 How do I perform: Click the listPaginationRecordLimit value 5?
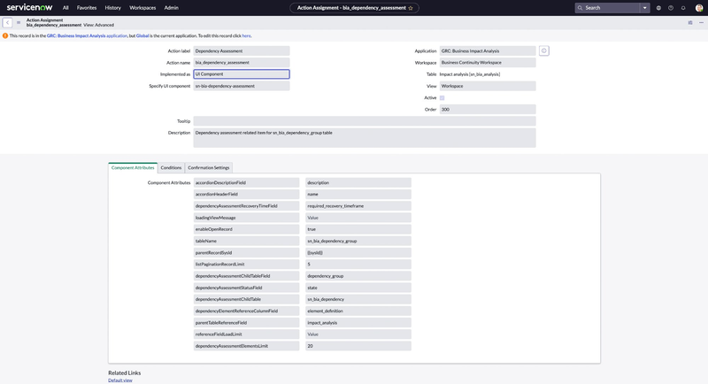coord(358,264)
